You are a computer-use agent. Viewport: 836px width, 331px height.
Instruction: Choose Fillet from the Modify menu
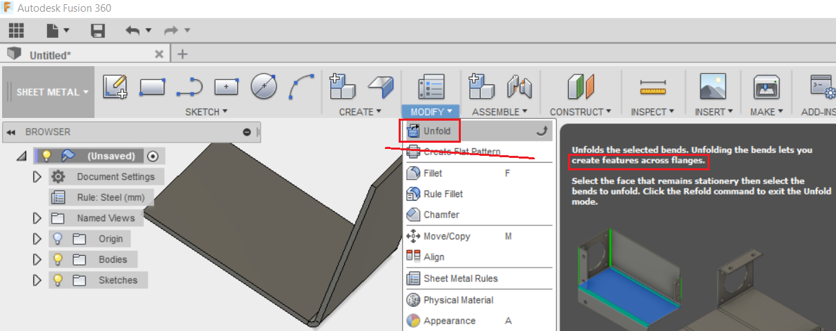point(478,173)
